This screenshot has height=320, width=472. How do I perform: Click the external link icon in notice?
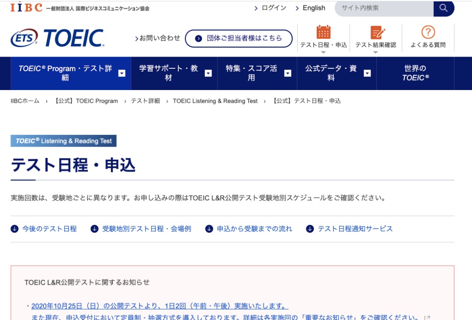427,318
